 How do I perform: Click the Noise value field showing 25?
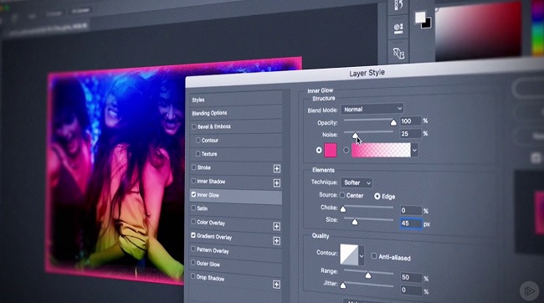pos(410,134)
